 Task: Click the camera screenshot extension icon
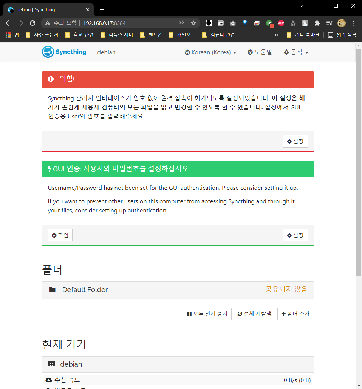[x=233, y=23]
